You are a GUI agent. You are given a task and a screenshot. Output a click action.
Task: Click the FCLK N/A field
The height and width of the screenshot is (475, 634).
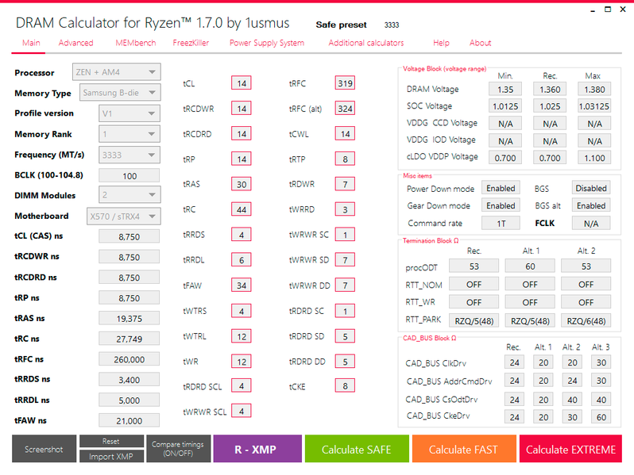tap(591, 223)
